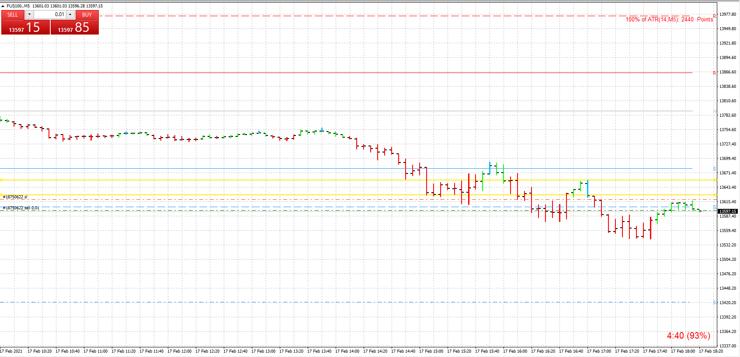Decrease lot volume with down arrow
740x357 pixels.
(x=29, y=14)
